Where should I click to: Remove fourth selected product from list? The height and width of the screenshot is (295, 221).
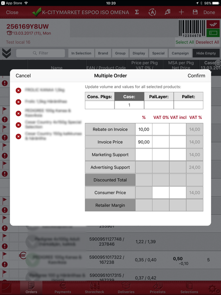click(x=18, y=125)
